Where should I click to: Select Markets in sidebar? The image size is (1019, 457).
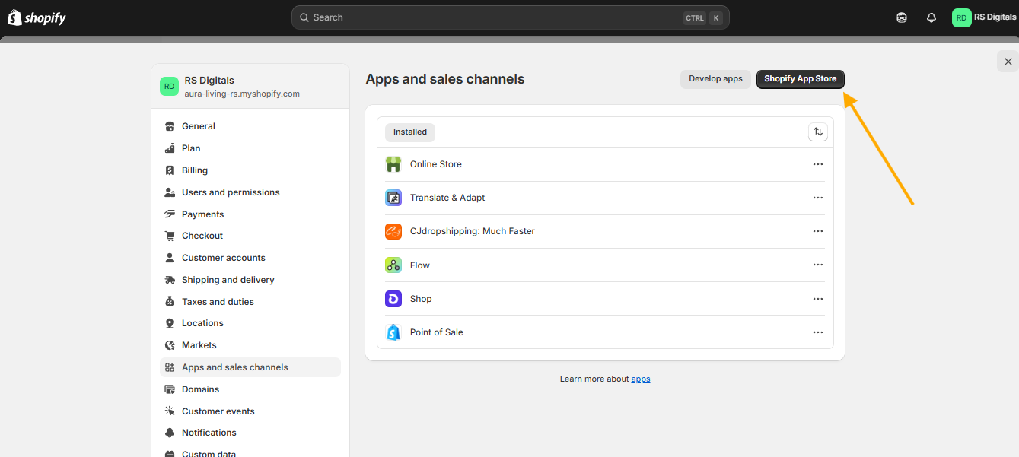(x=250, y=345)
